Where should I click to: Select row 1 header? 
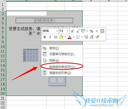(3, 4)
